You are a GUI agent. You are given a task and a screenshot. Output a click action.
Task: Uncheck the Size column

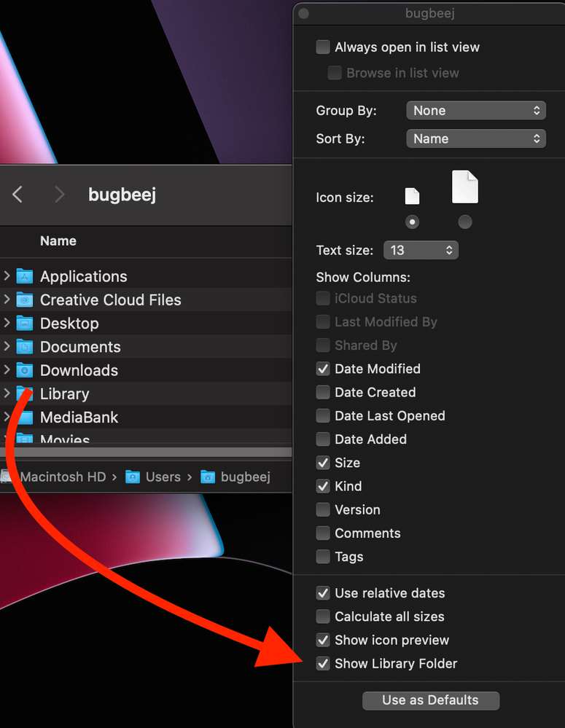[323, 463]
